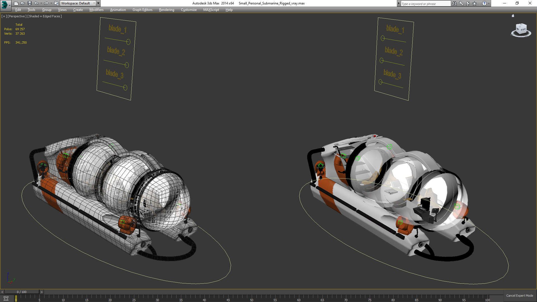Click the Project Folder icon in quick access
This screenshot has height=302, width=537.
tap(56, 3)
